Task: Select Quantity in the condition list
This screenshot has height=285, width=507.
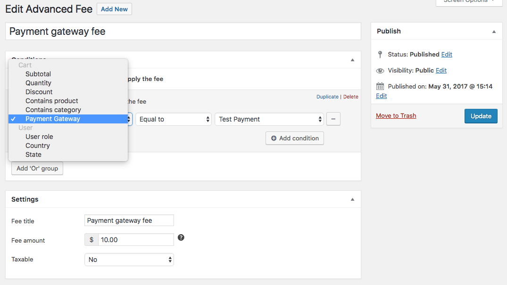Action: click(68, 83)
